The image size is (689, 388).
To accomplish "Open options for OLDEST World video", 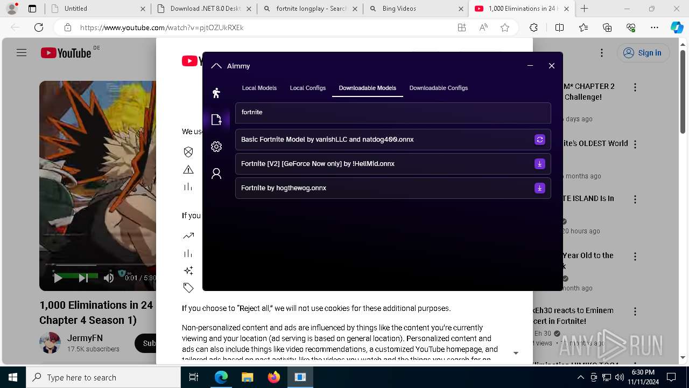I will coord(635,144).
